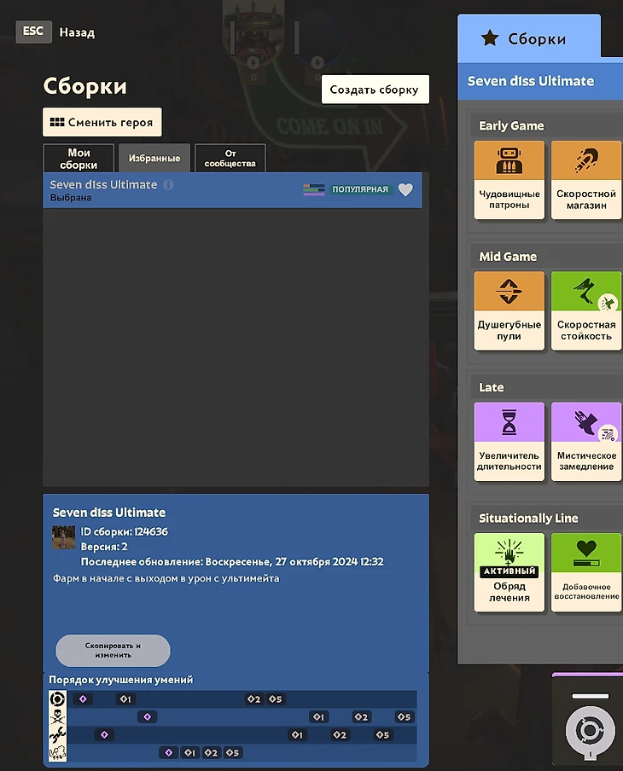Open hero selection with Сменить героя
Viewport: 623px width, 771px height.
[x=102, y=122]
